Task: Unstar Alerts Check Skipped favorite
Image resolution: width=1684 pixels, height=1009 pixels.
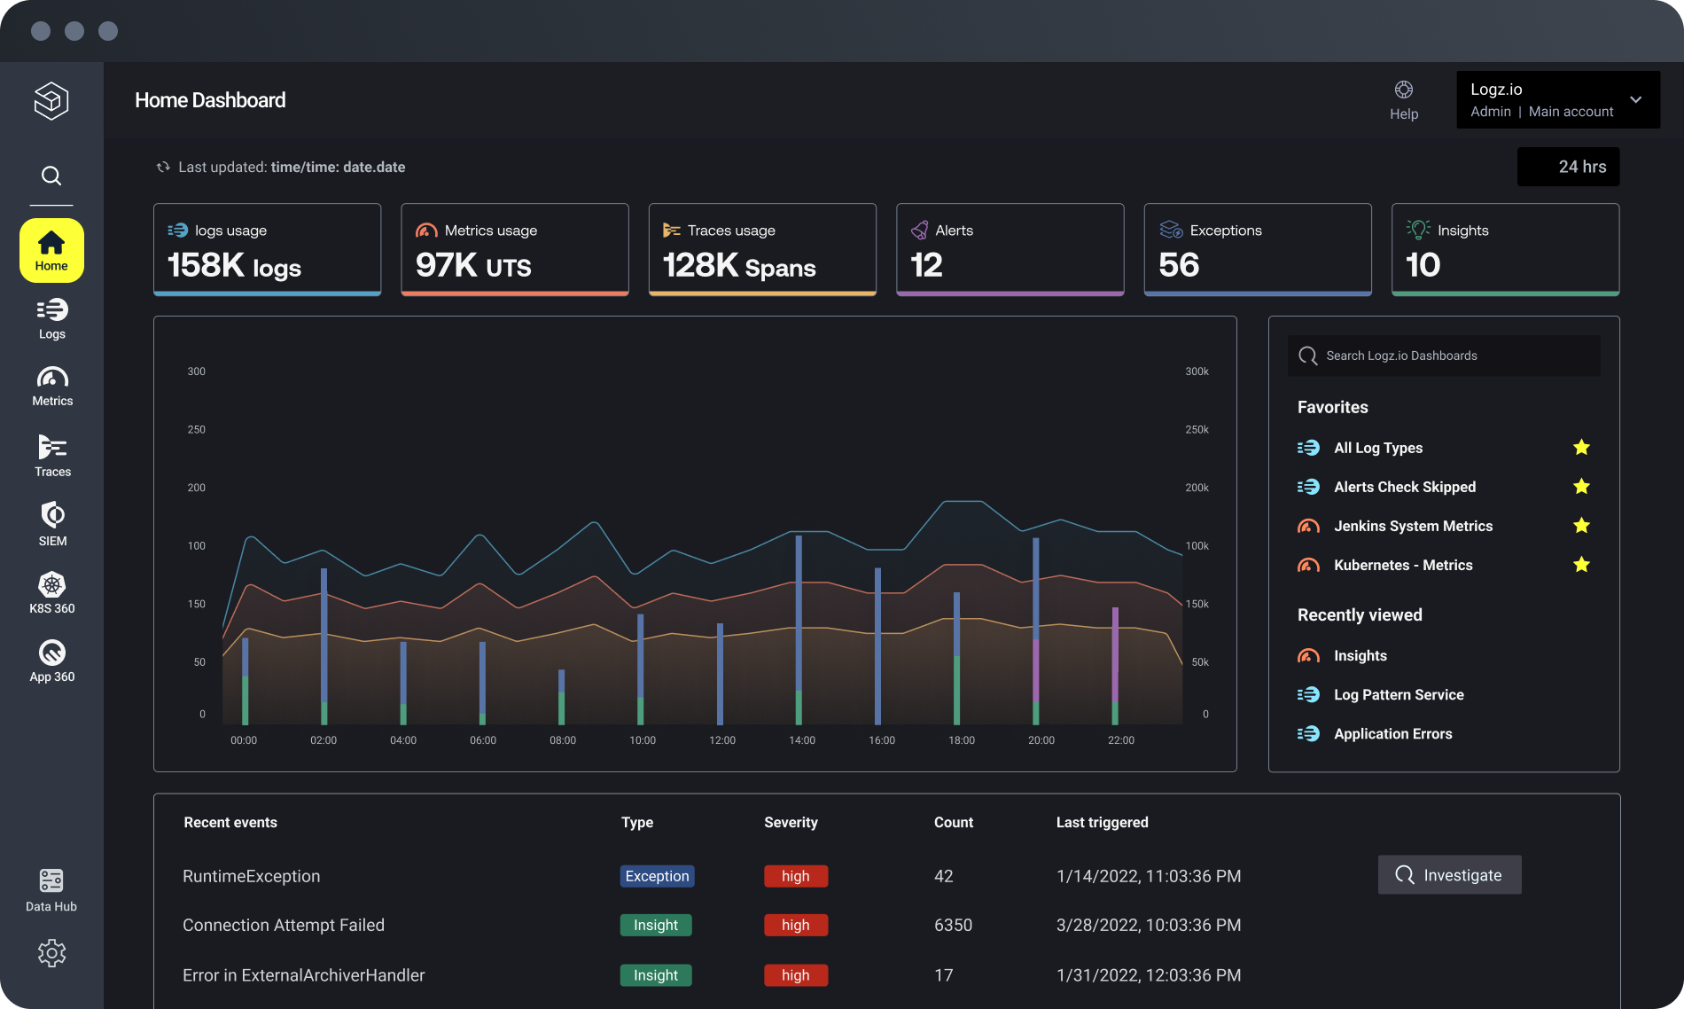Action: pos(1581,487)
